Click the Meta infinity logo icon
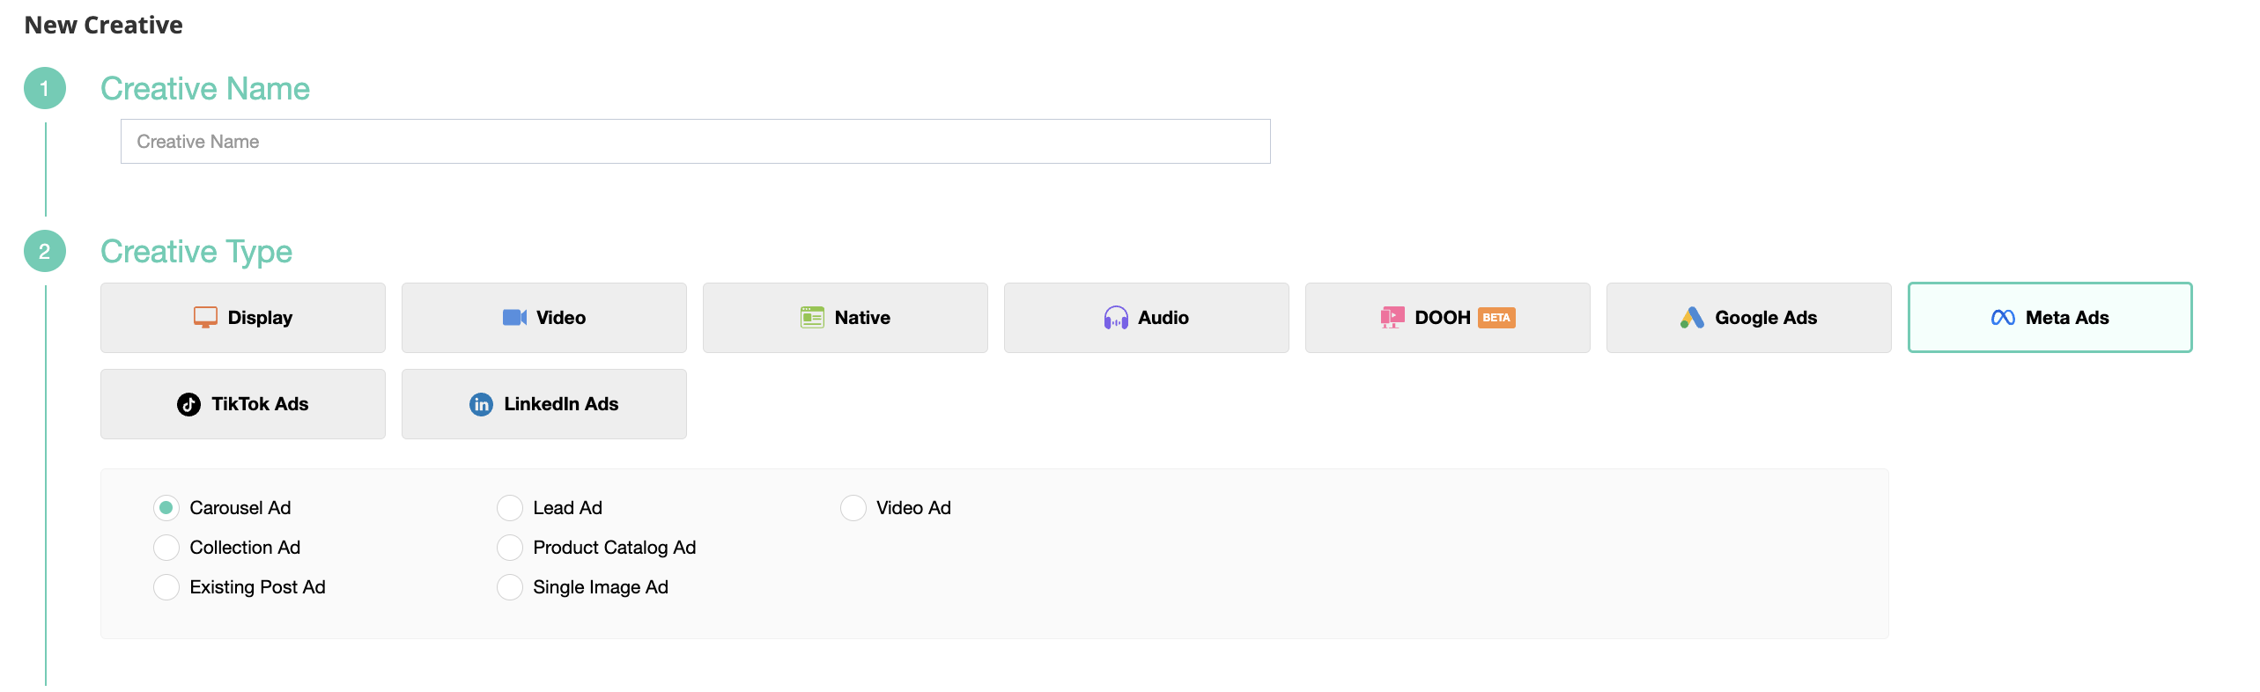This screenshot has height=692, width=2260. (2003, 318)
